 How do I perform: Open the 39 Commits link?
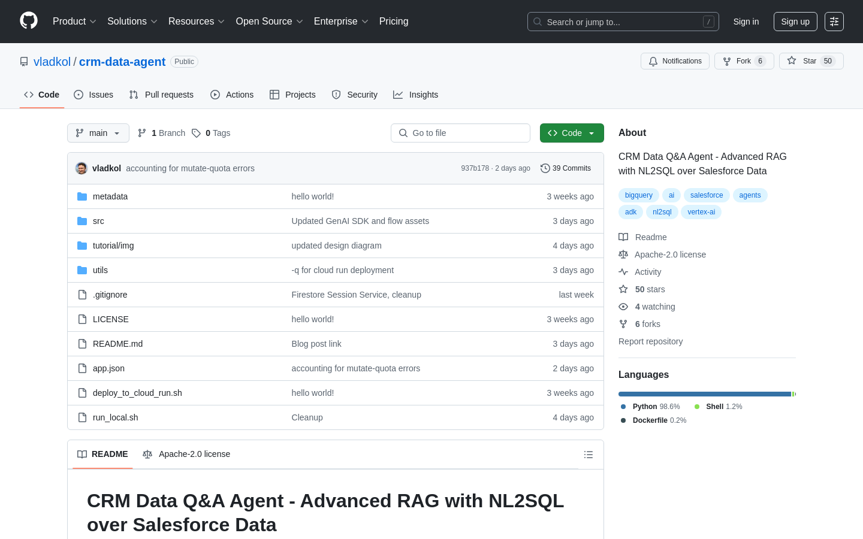pyautogui.click(x=566, y=168)
